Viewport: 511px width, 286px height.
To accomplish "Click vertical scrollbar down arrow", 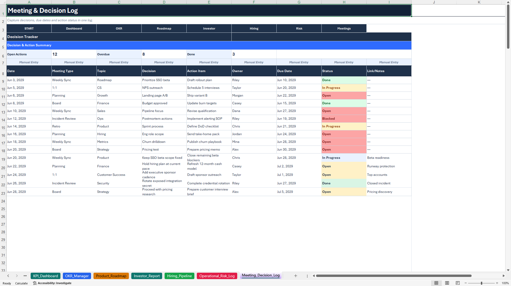I will pyautogui.click(x=508, y=270).
